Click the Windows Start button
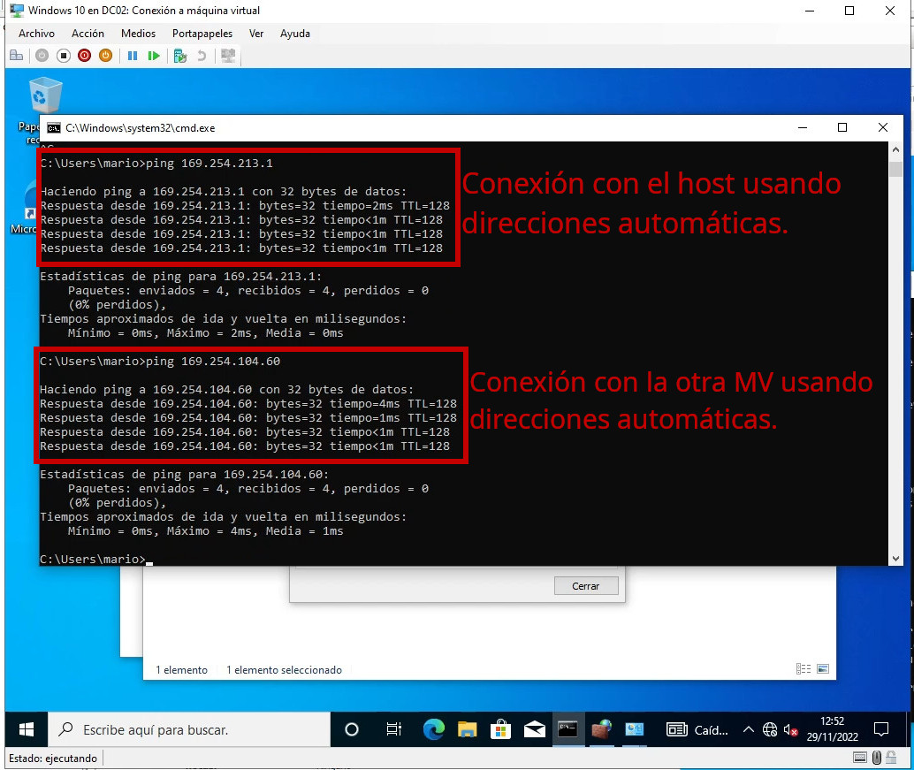Viewport: 914px width, 770px height. 26,729
